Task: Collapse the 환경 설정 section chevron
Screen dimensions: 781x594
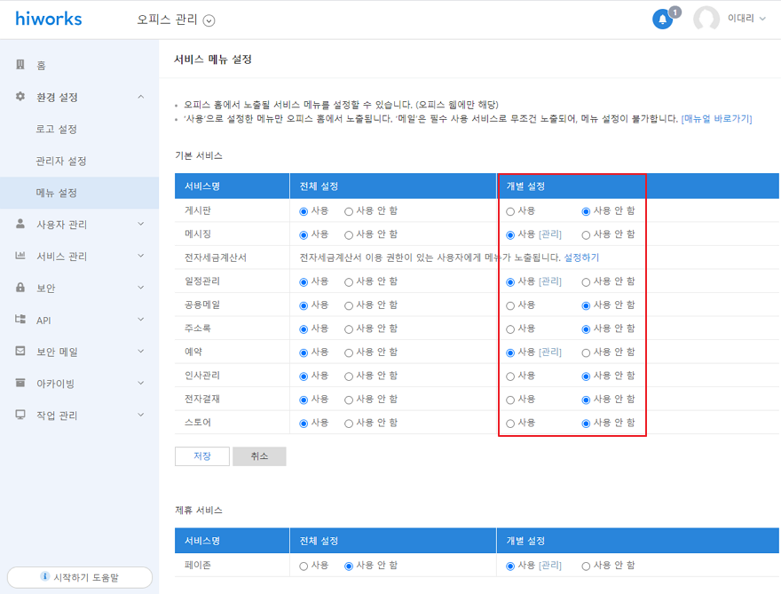Action: (141, 97)
